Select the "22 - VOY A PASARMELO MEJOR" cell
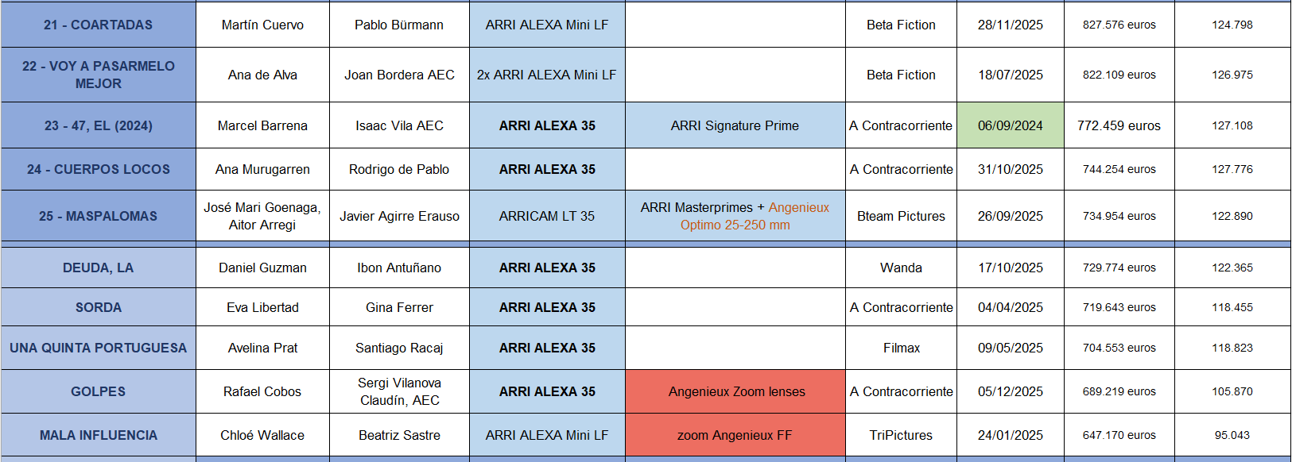1292x462 pixels. [x=98, y=75]
